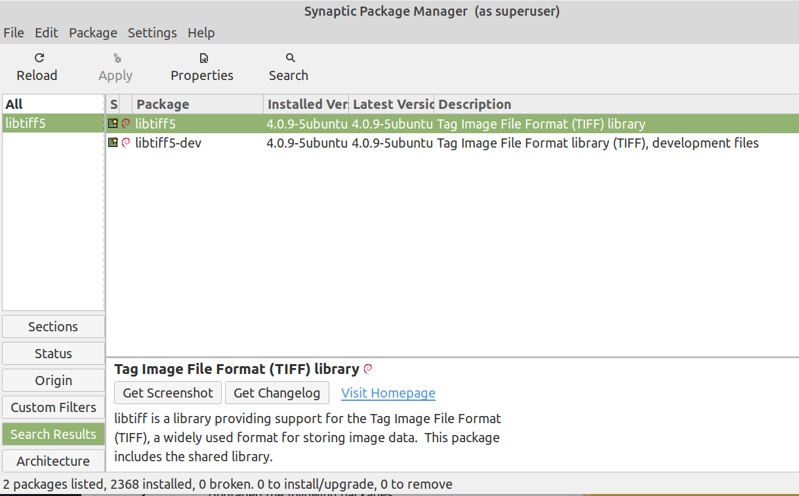Click Debian swirl icon in libtiff5 row
799x496 pixels.
pos(126,123)
